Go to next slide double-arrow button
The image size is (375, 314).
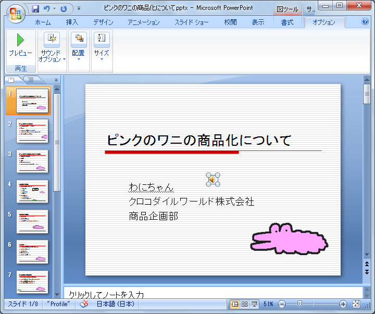pyautogui.click(x=367, y=272)
